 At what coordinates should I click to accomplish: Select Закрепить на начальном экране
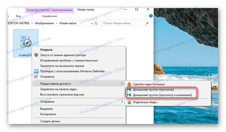[62, 66]
